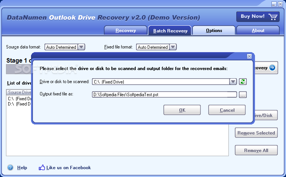Close the drive selection dialog

(249, 56)
